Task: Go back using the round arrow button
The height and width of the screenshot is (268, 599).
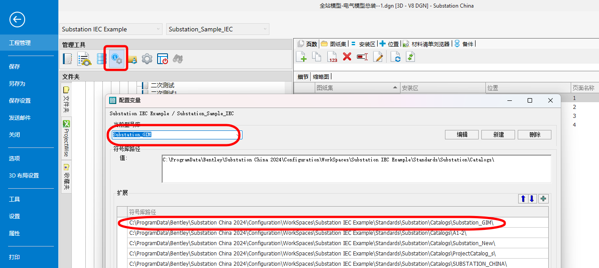Action: (x=17, y=19)
